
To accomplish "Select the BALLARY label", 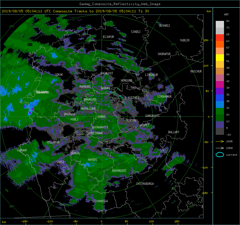I will pos(174,132).
